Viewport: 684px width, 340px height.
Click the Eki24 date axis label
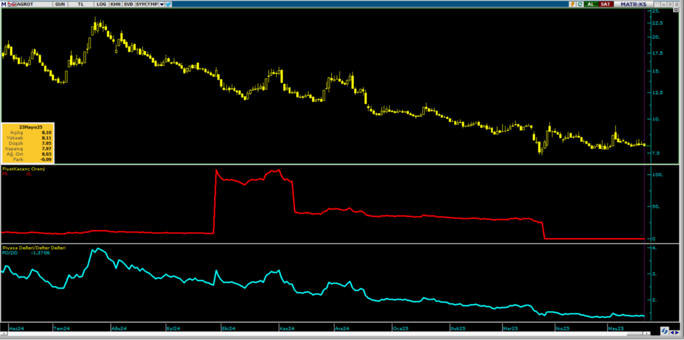pyautogui.click(x=228, y=328)
